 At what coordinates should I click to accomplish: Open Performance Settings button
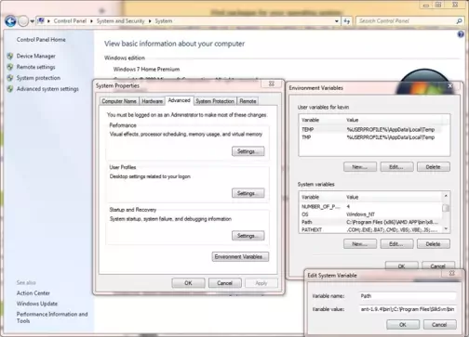(x=248, y=151)
